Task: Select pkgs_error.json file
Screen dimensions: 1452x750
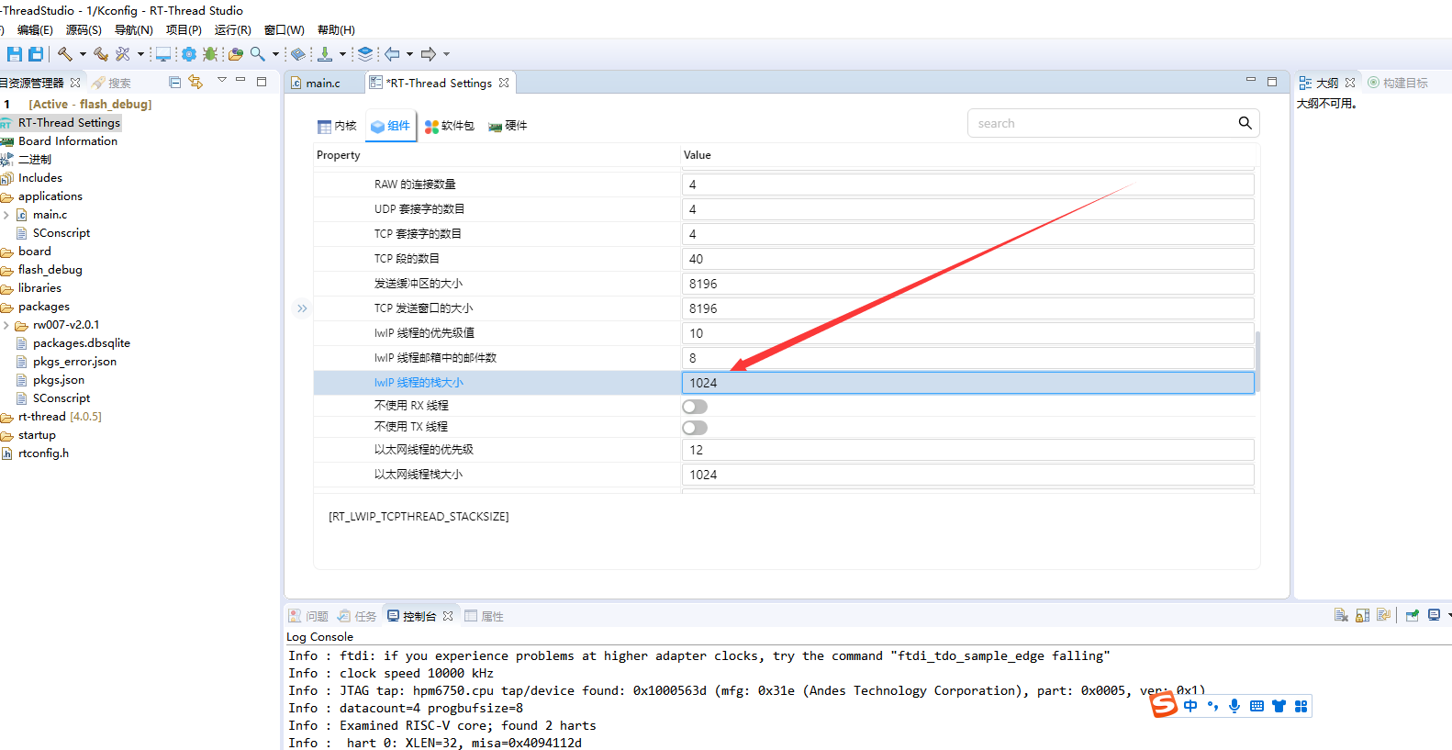Action: [74, 362]
